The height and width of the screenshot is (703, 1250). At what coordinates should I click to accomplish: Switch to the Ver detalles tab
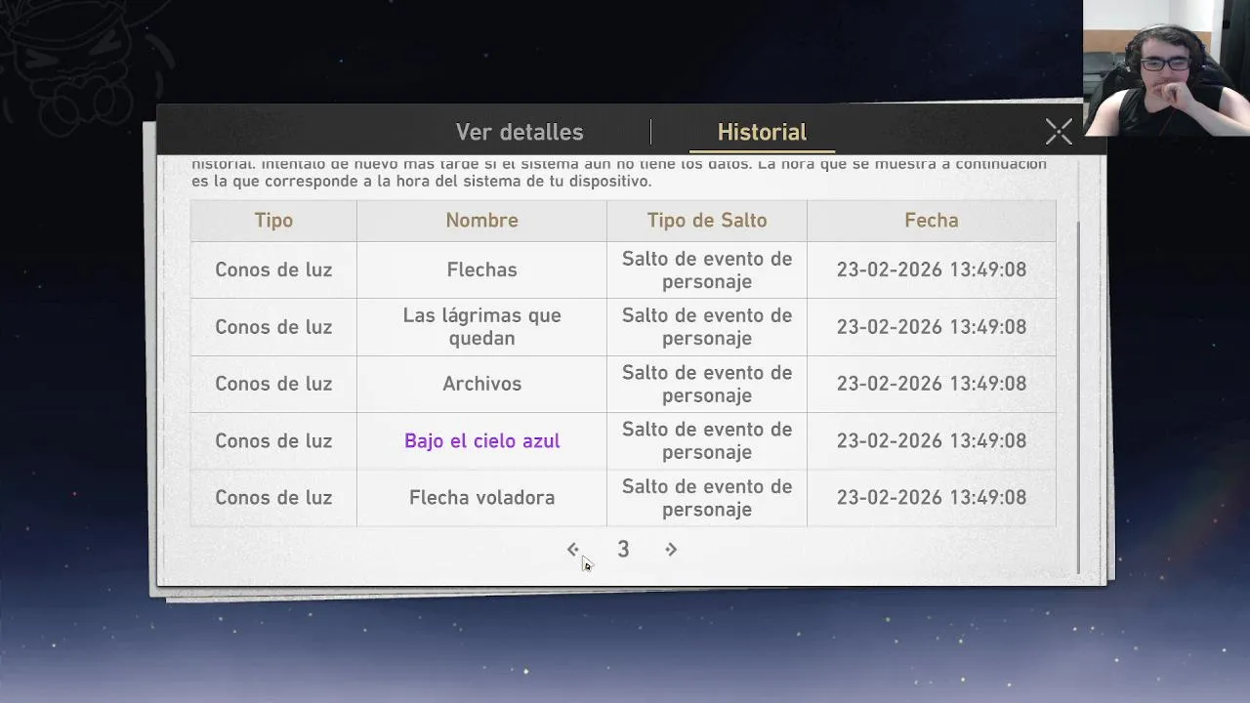click(x=520, y=132)
